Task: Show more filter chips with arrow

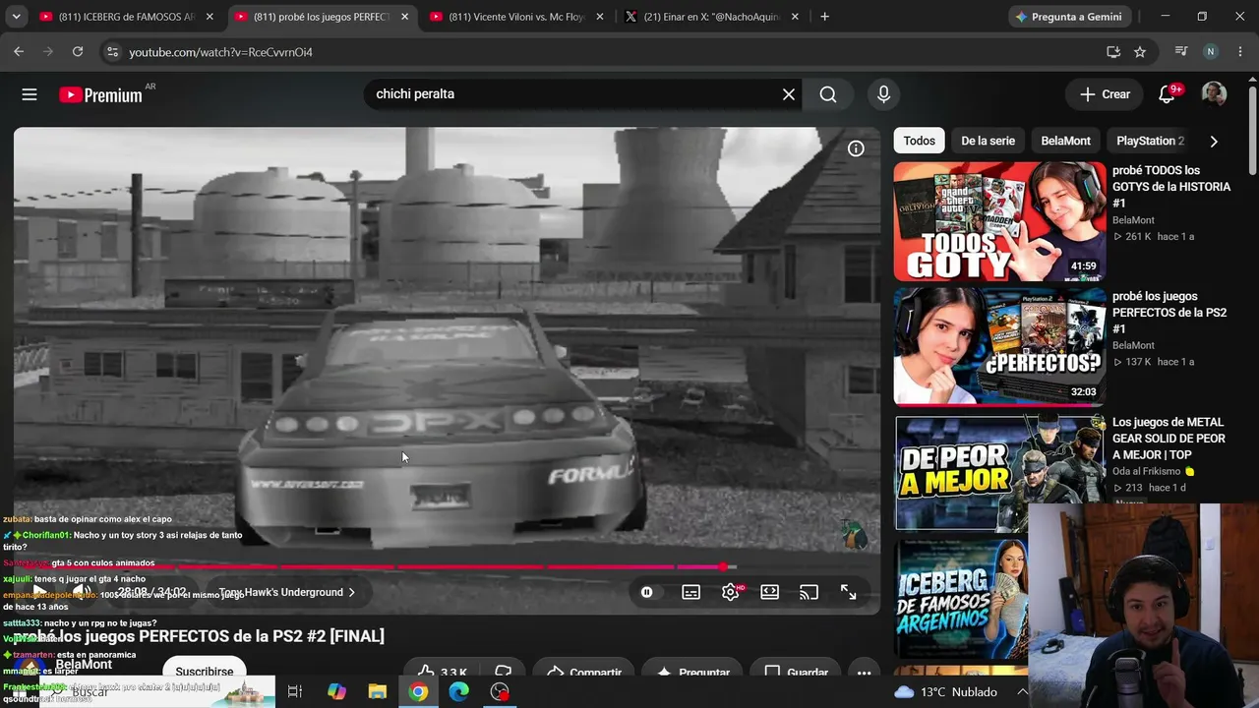Action: click(x=1214, y=142)
